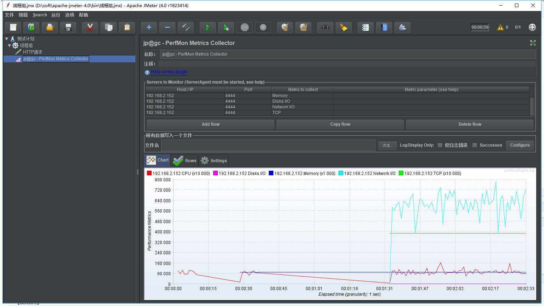This screenshot has height=306, width=544.
Task: Switch to the Rows tab
Action: point(185,160)
